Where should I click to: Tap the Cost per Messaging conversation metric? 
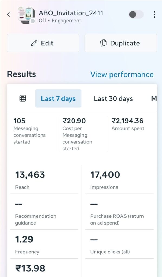(x=83, y=134)
